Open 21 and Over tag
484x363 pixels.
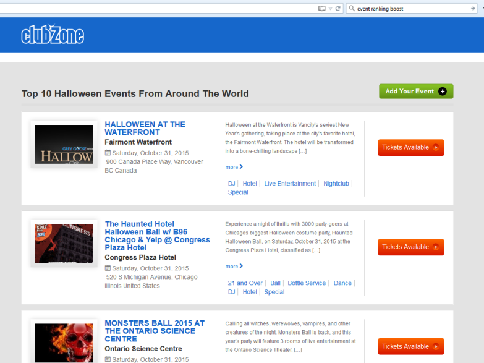coord(245,283)
